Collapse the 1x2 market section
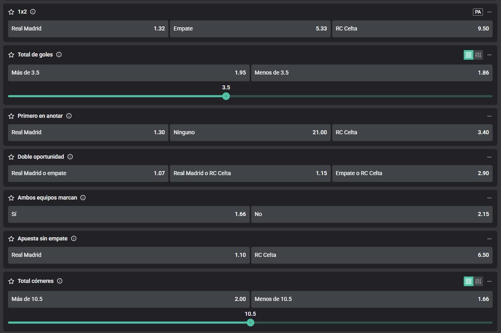This screenshot has width=501, height=333. coord(489,12)
